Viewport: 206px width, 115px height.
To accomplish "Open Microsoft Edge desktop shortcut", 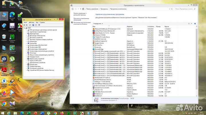I will (x=12, y=16).
